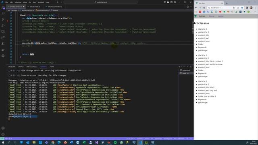Open Search view in VS Code activity bar
258x145 pixels.
3,13
